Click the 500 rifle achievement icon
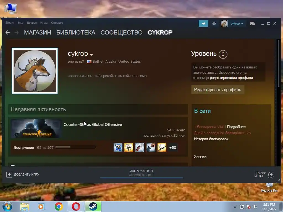The height and width of the screenshot is (212, 283). [x=162, y=147]
